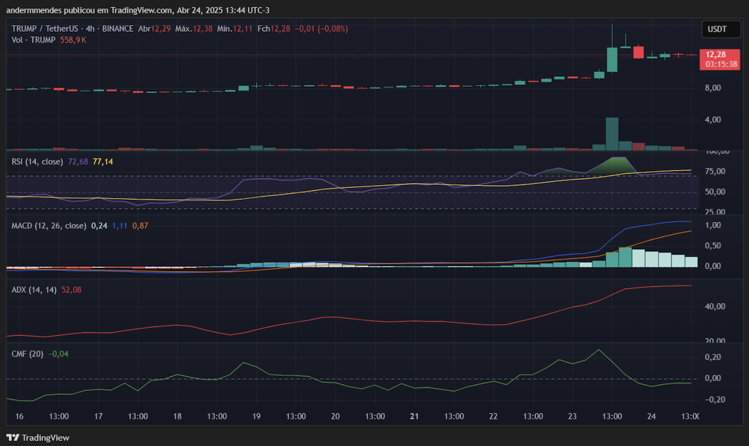
Task: Click the bold date 21 on the time axis
Action: point(414,416)
